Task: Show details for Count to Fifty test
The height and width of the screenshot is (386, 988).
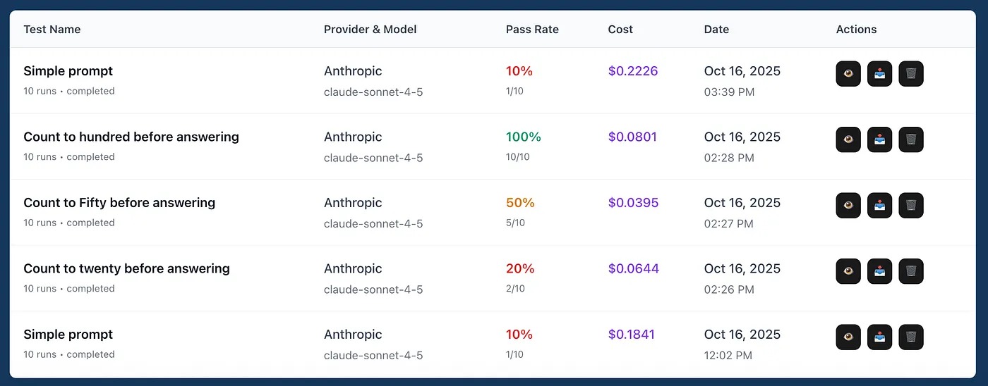Action: click(848, 206)
